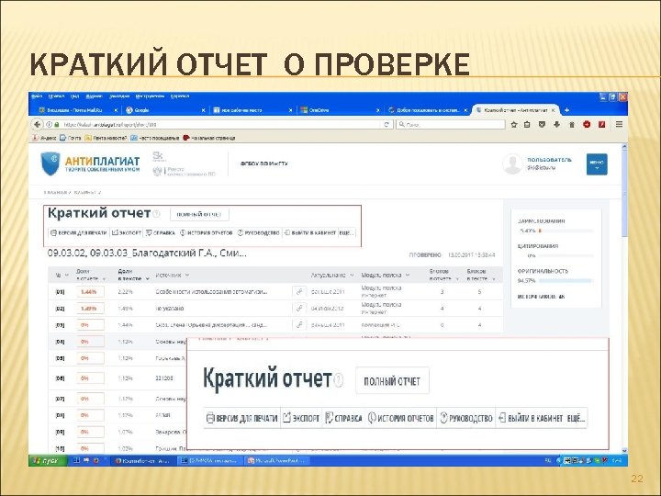
Task: Open the source link icon in row [02]
Action: (x=299, y=309)
